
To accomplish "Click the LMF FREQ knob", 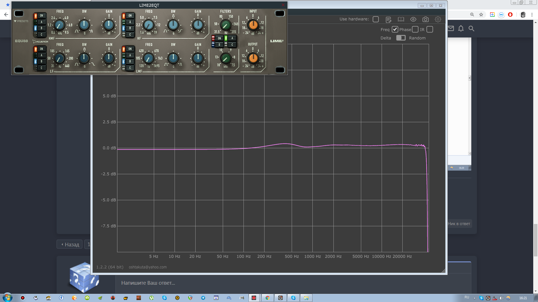I will [149, 58].
